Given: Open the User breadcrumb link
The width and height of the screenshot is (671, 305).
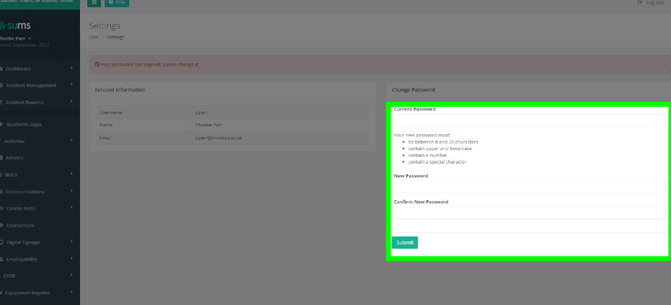Looking at the screenshot, I should click(94, 37).
